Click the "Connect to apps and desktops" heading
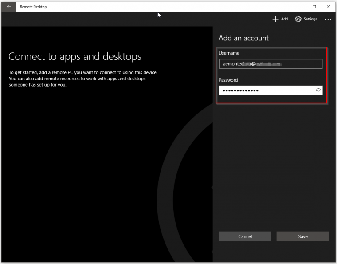The image size is (337, 264). 75,56
